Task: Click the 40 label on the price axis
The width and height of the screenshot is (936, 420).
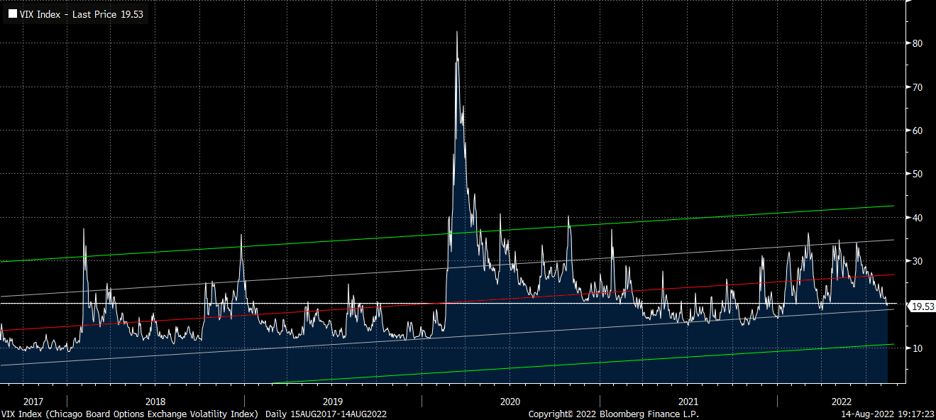Action: coord(916,218)
